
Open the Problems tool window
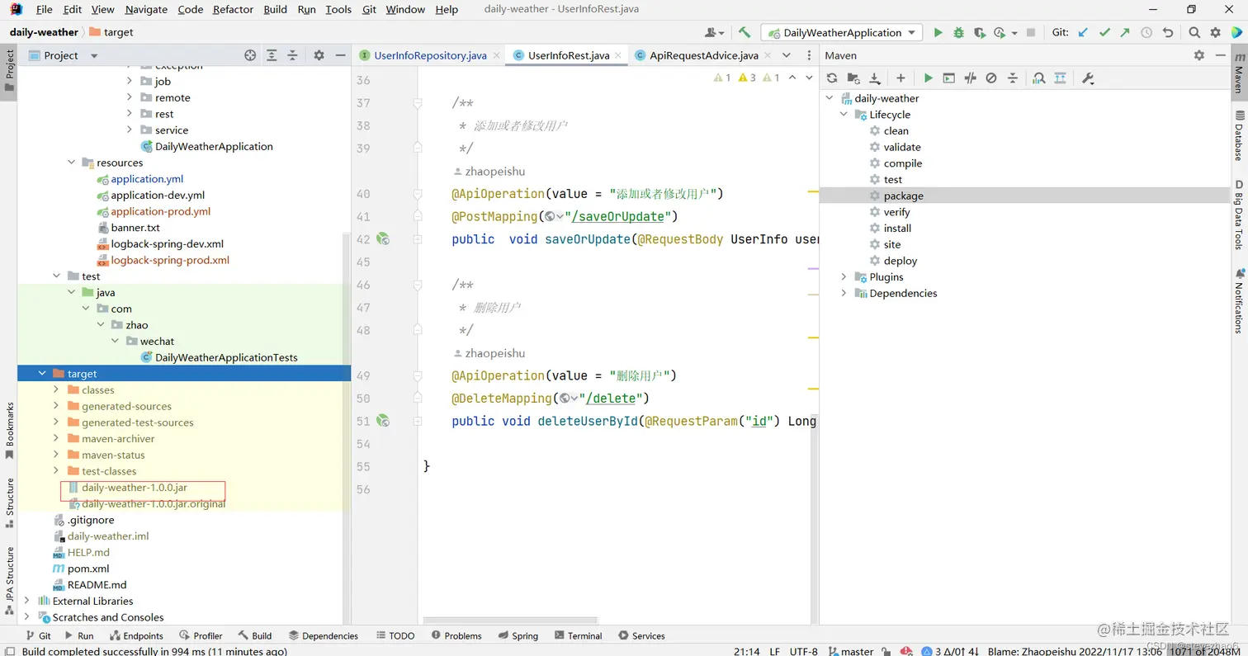[x=456, y=635]
